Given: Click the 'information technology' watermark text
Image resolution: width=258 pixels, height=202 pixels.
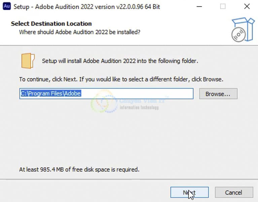Looking at the screenshot, I should pyautogui.click(x=139, y=107).
